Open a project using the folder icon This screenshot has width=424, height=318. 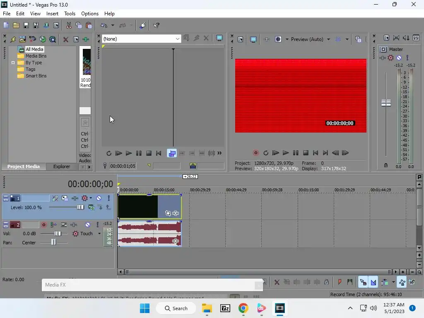16,25
